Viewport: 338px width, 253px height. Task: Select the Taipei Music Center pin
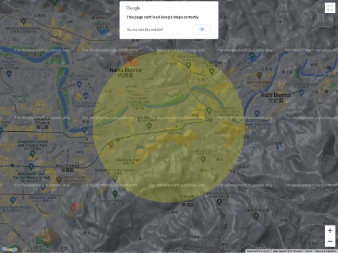[149, 126]
